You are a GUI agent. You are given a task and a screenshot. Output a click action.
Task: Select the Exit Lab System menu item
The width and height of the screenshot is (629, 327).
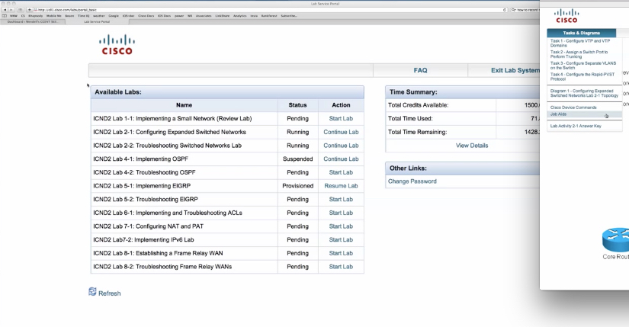coord(515,70)
